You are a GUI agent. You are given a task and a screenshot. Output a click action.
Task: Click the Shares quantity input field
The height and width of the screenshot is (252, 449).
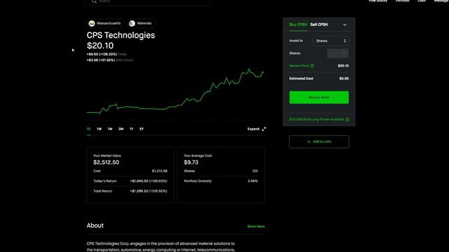coord(338,53)
